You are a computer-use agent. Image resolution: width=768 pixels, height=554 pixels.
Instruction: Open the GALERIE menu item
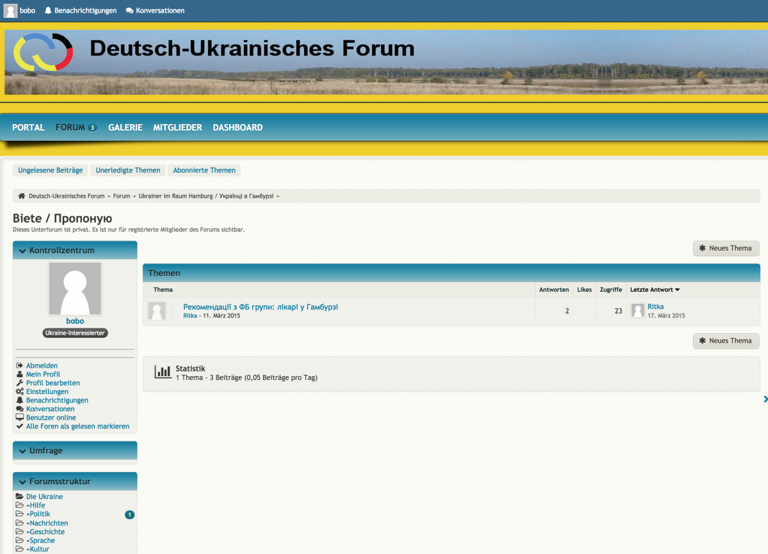[x=125, y=127]
